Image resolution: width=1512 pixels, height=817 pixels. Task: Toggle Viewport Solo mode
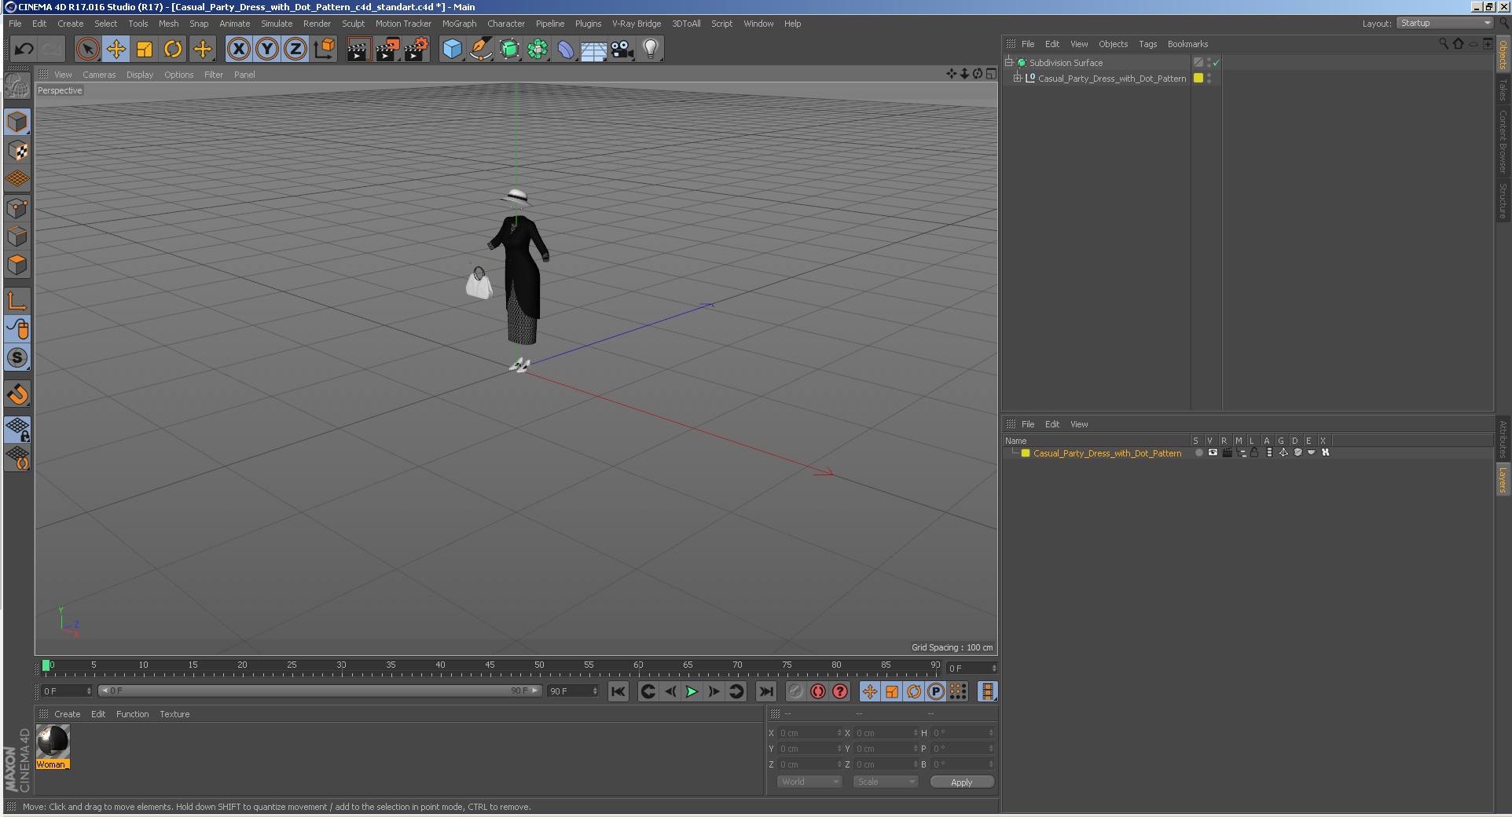click(17, 358)
